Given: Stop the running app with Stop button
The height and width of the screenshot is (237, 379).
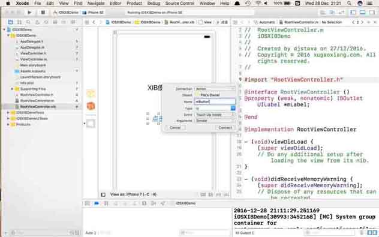Looking at the screenshot, I should (43, 13).
